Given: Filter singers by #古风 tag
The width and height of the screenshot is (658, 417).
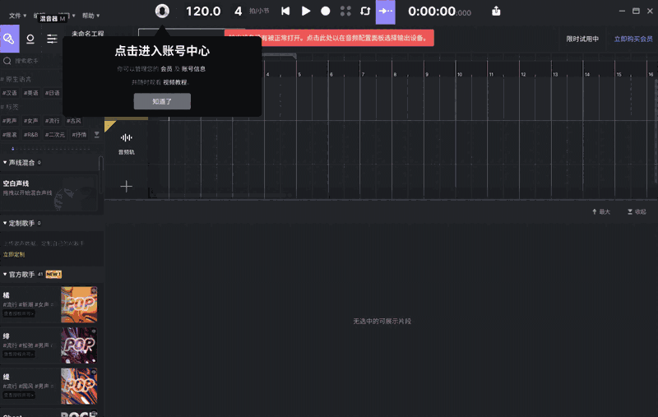Looking at the screenshot, I should point(74,121).
